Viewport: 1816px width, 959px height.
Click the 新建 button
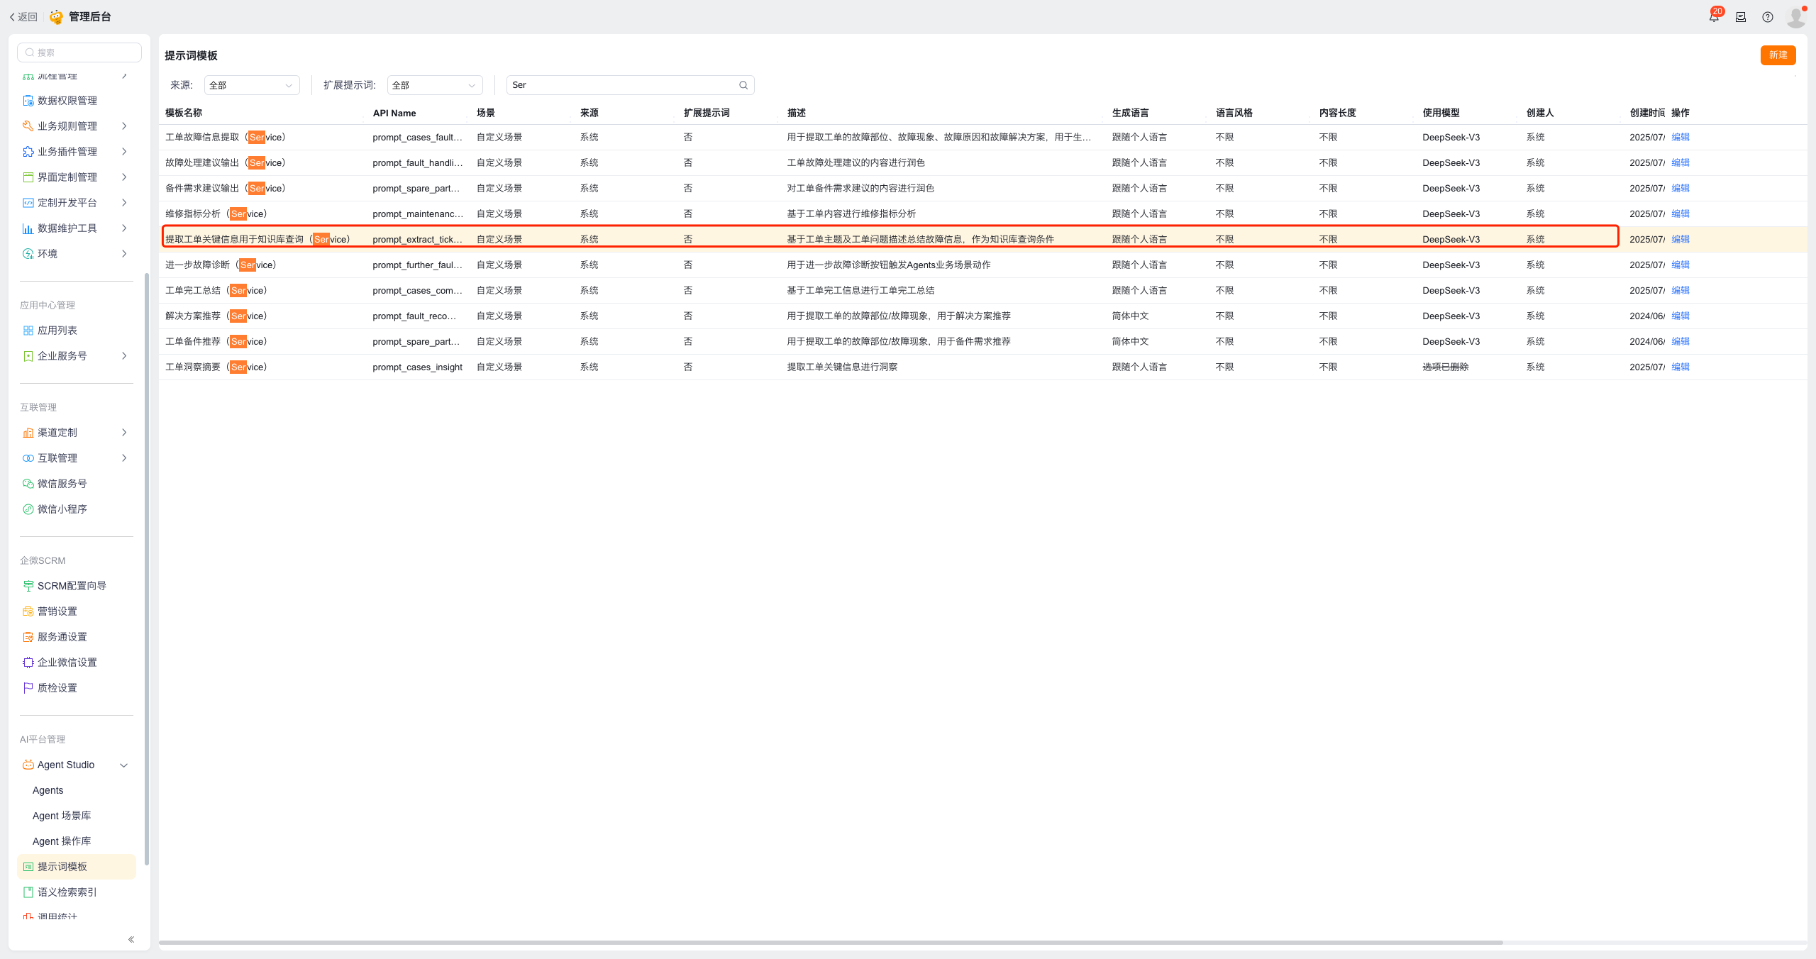(x=1778, y=55)
